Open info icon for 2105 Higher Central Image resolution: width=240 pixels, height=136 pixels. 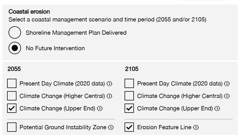click(x=227, y=96)
